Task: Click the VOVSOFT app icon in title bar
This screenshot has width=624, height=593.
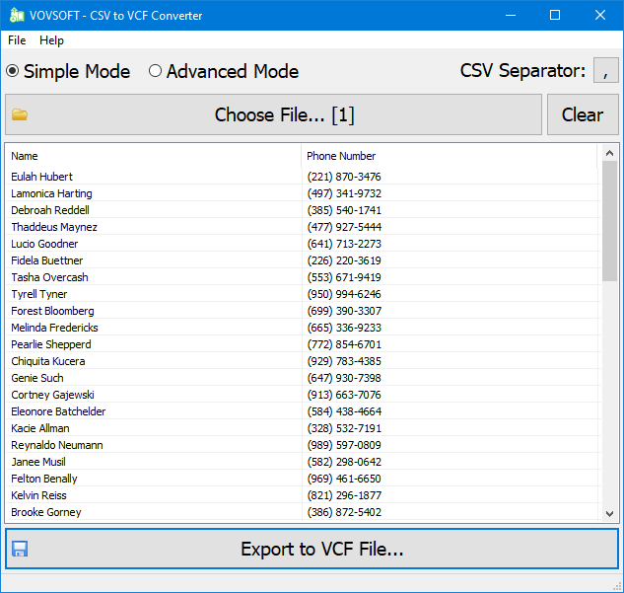Action: click(16, 15)
